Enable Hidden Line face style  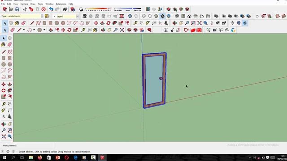[x=150, y=16]
